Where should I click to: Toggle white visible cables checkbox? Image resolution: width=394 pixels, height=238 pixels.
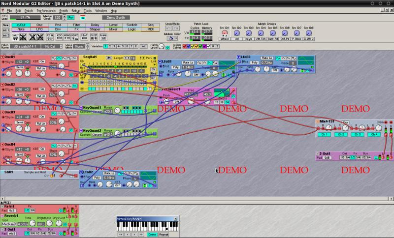209,46
